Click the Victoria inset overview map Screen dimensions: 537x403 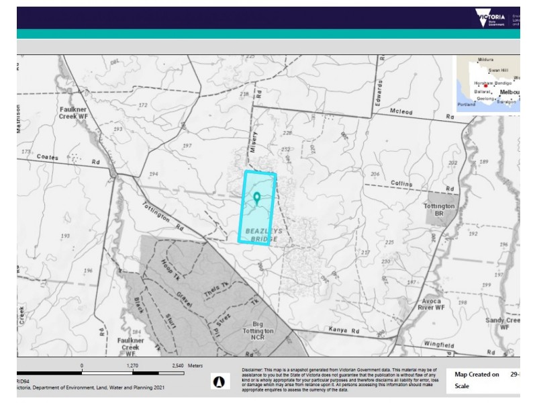pos(488,84)
